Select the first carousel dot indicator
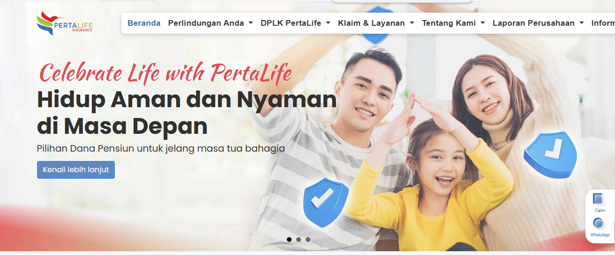 [x=289, y=240]
